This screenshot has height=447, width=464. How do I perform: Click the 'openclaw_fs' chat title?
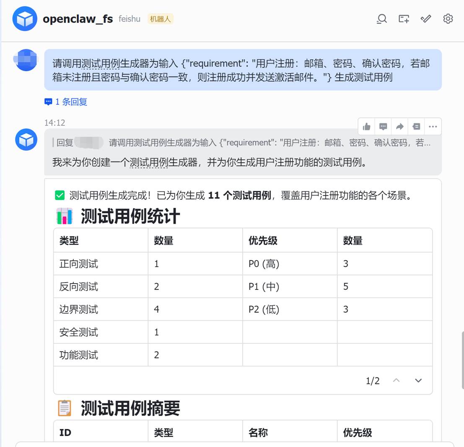pos(78,18)
